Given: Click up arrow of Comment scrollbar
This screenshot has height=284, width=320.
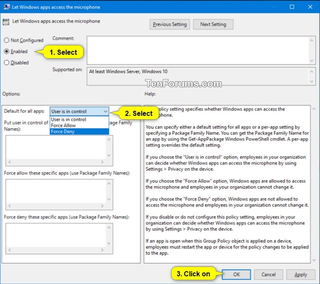Looking at the screenshot, I should click(x=311, y=40).
